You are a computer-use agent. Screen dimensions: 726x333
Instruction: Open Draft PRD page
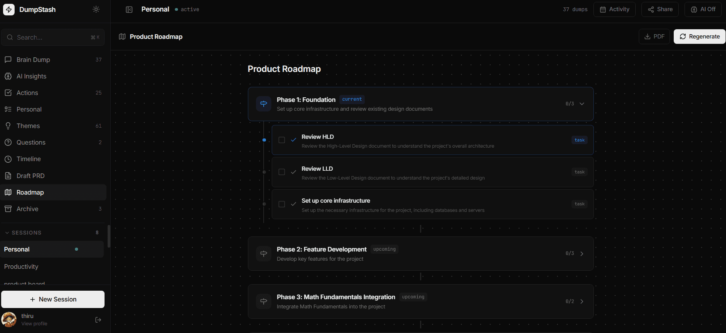click(53, 176)
